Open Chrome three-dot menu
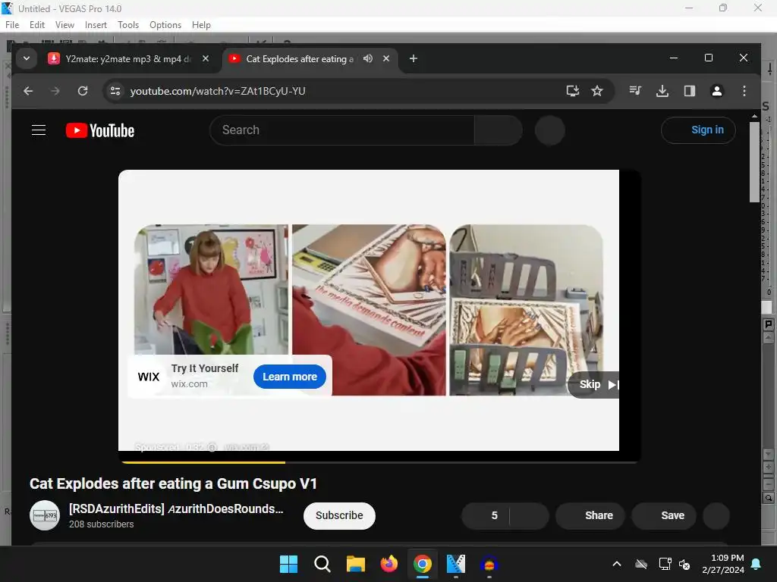 click(744, 91)
